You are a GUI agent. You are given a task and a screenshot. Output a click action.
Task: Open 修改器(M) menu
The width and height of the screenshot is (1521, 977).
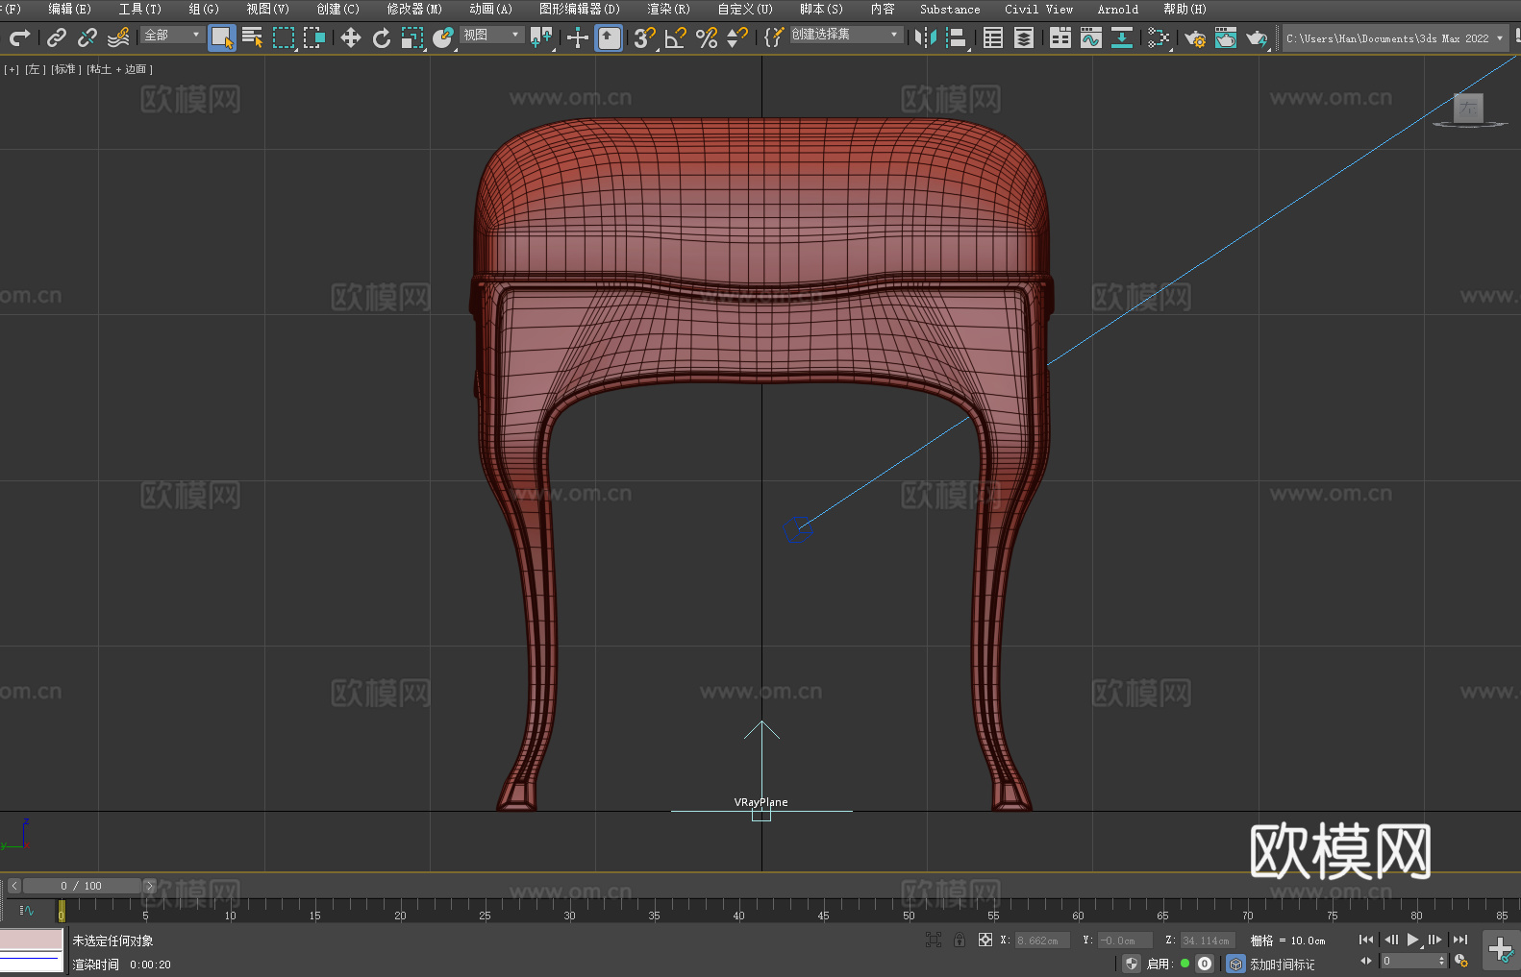click(413, 9)
